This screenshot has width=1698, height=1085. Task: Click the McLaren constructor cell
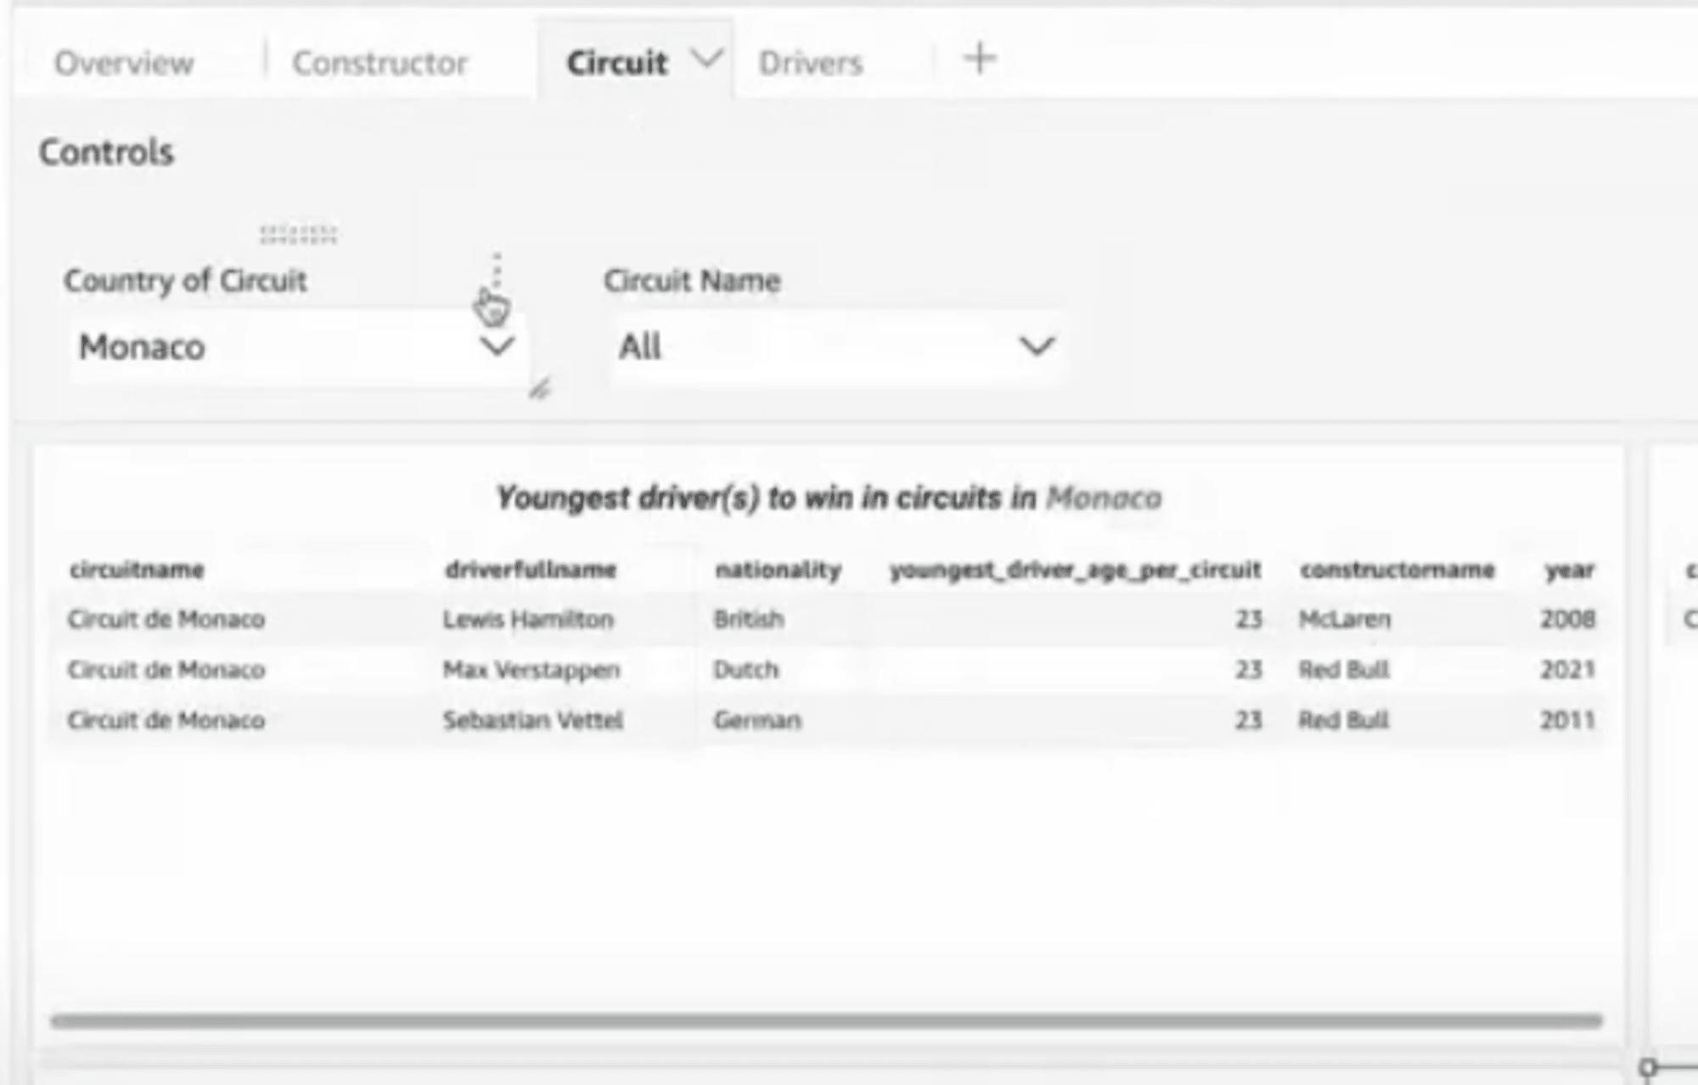(1345, 620)
